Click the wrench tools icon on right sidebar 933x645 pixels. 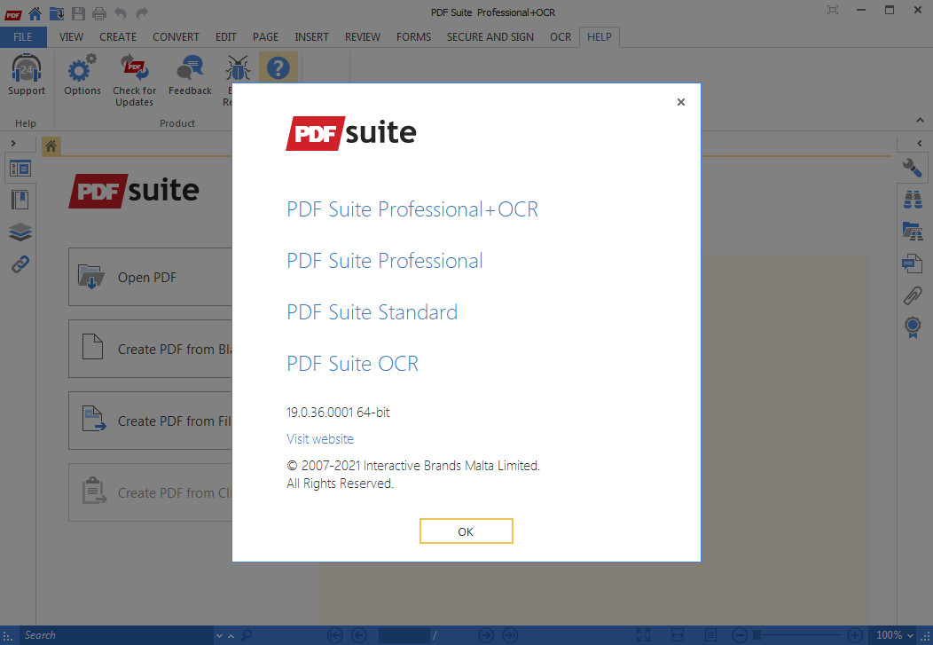(x=913, y=167)
